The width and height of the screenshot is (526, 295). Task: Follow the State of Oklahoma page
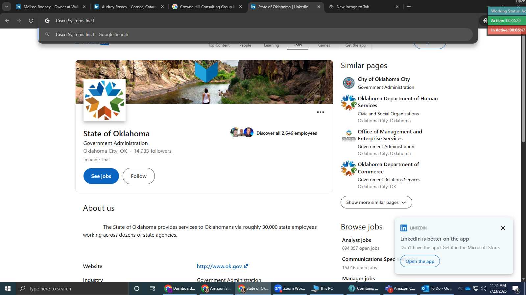(x=139, y=176)
